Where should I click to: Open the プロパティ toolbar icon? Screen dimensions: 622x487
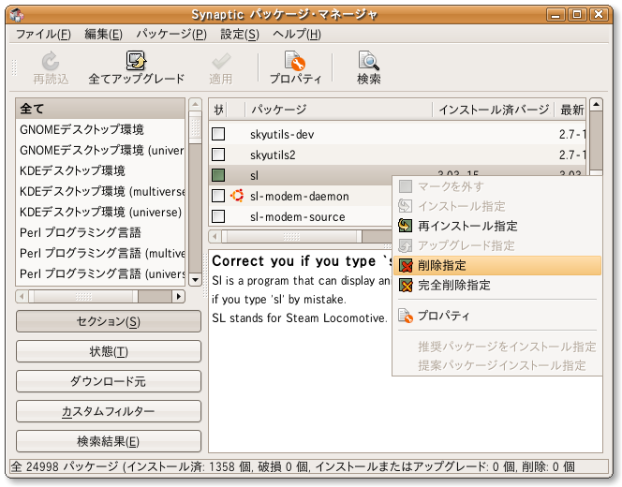pos(295,61)
